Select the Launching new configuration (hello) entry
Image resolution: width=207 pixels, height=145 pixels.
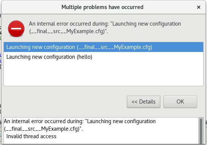click(x=103, y=57)
